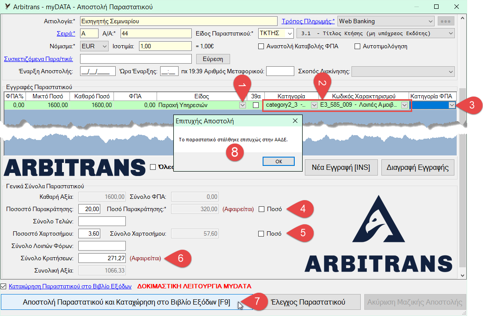The width and height of the screenshot is (483, 316).
Task: Click the vertical scrollbar thumb
Action: pos(462,177)
